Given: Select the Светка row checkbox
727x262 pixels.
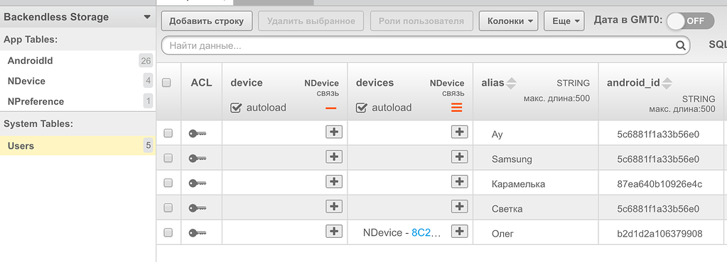Looking at the screenshot, I should coord(168,208).
